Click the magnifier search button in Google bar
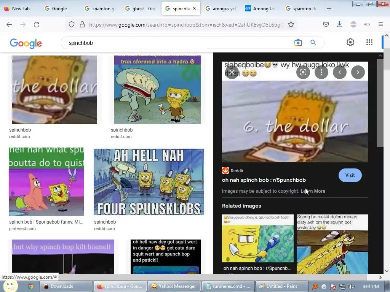 (x=313, y=43)
